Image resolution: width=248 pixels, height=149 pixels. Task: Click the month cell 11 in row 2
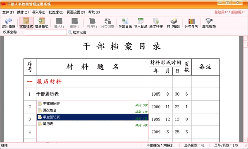[168, 106]
